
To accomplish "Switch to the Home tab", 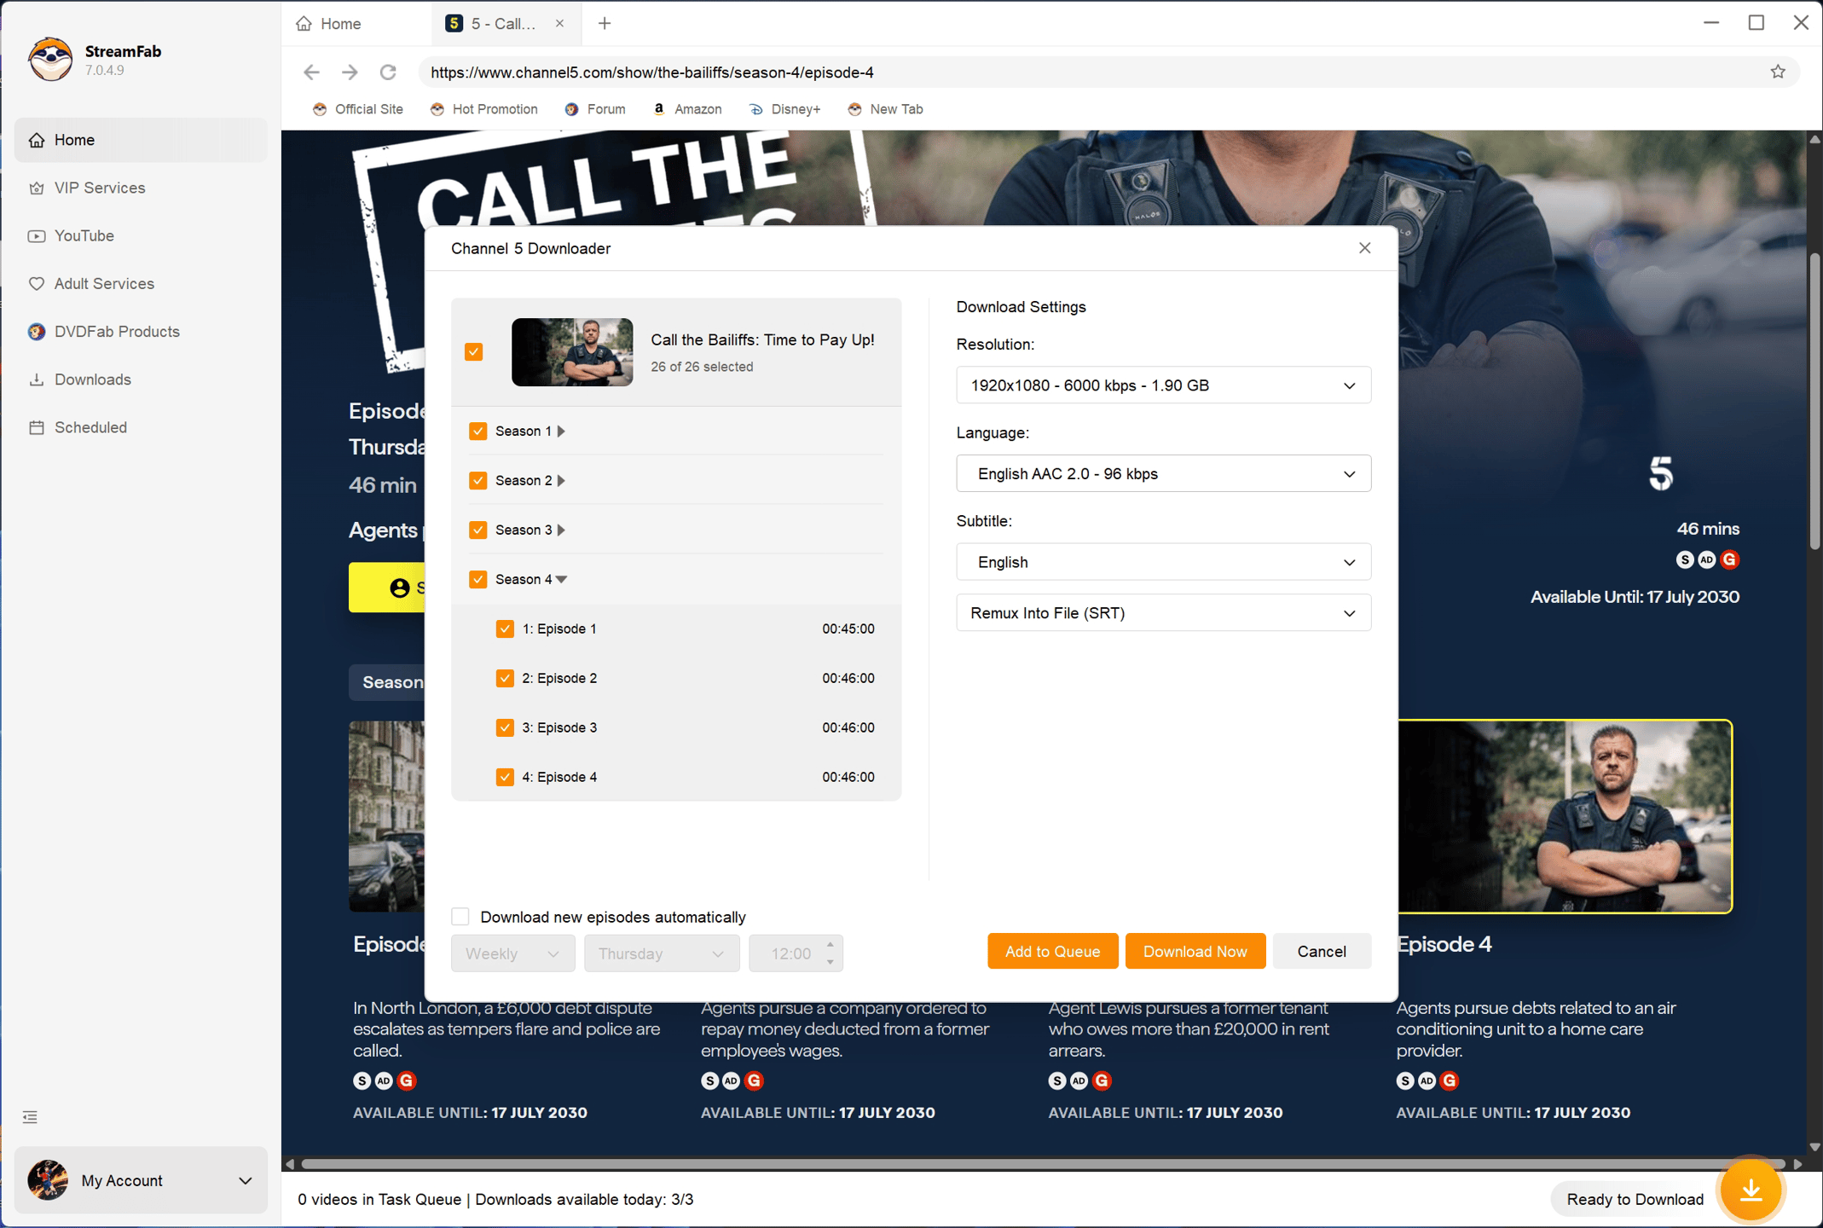I will pos(329,24).
